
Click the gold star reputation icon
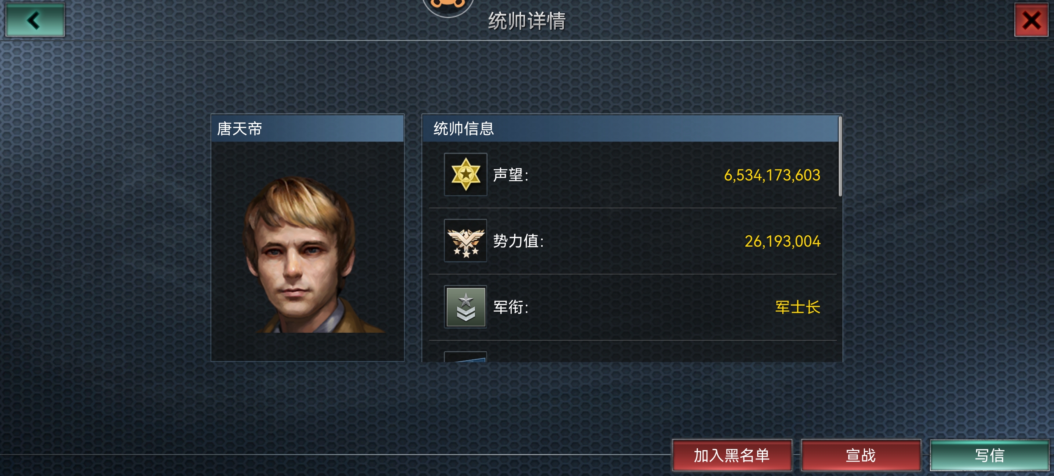click(465, 175)
